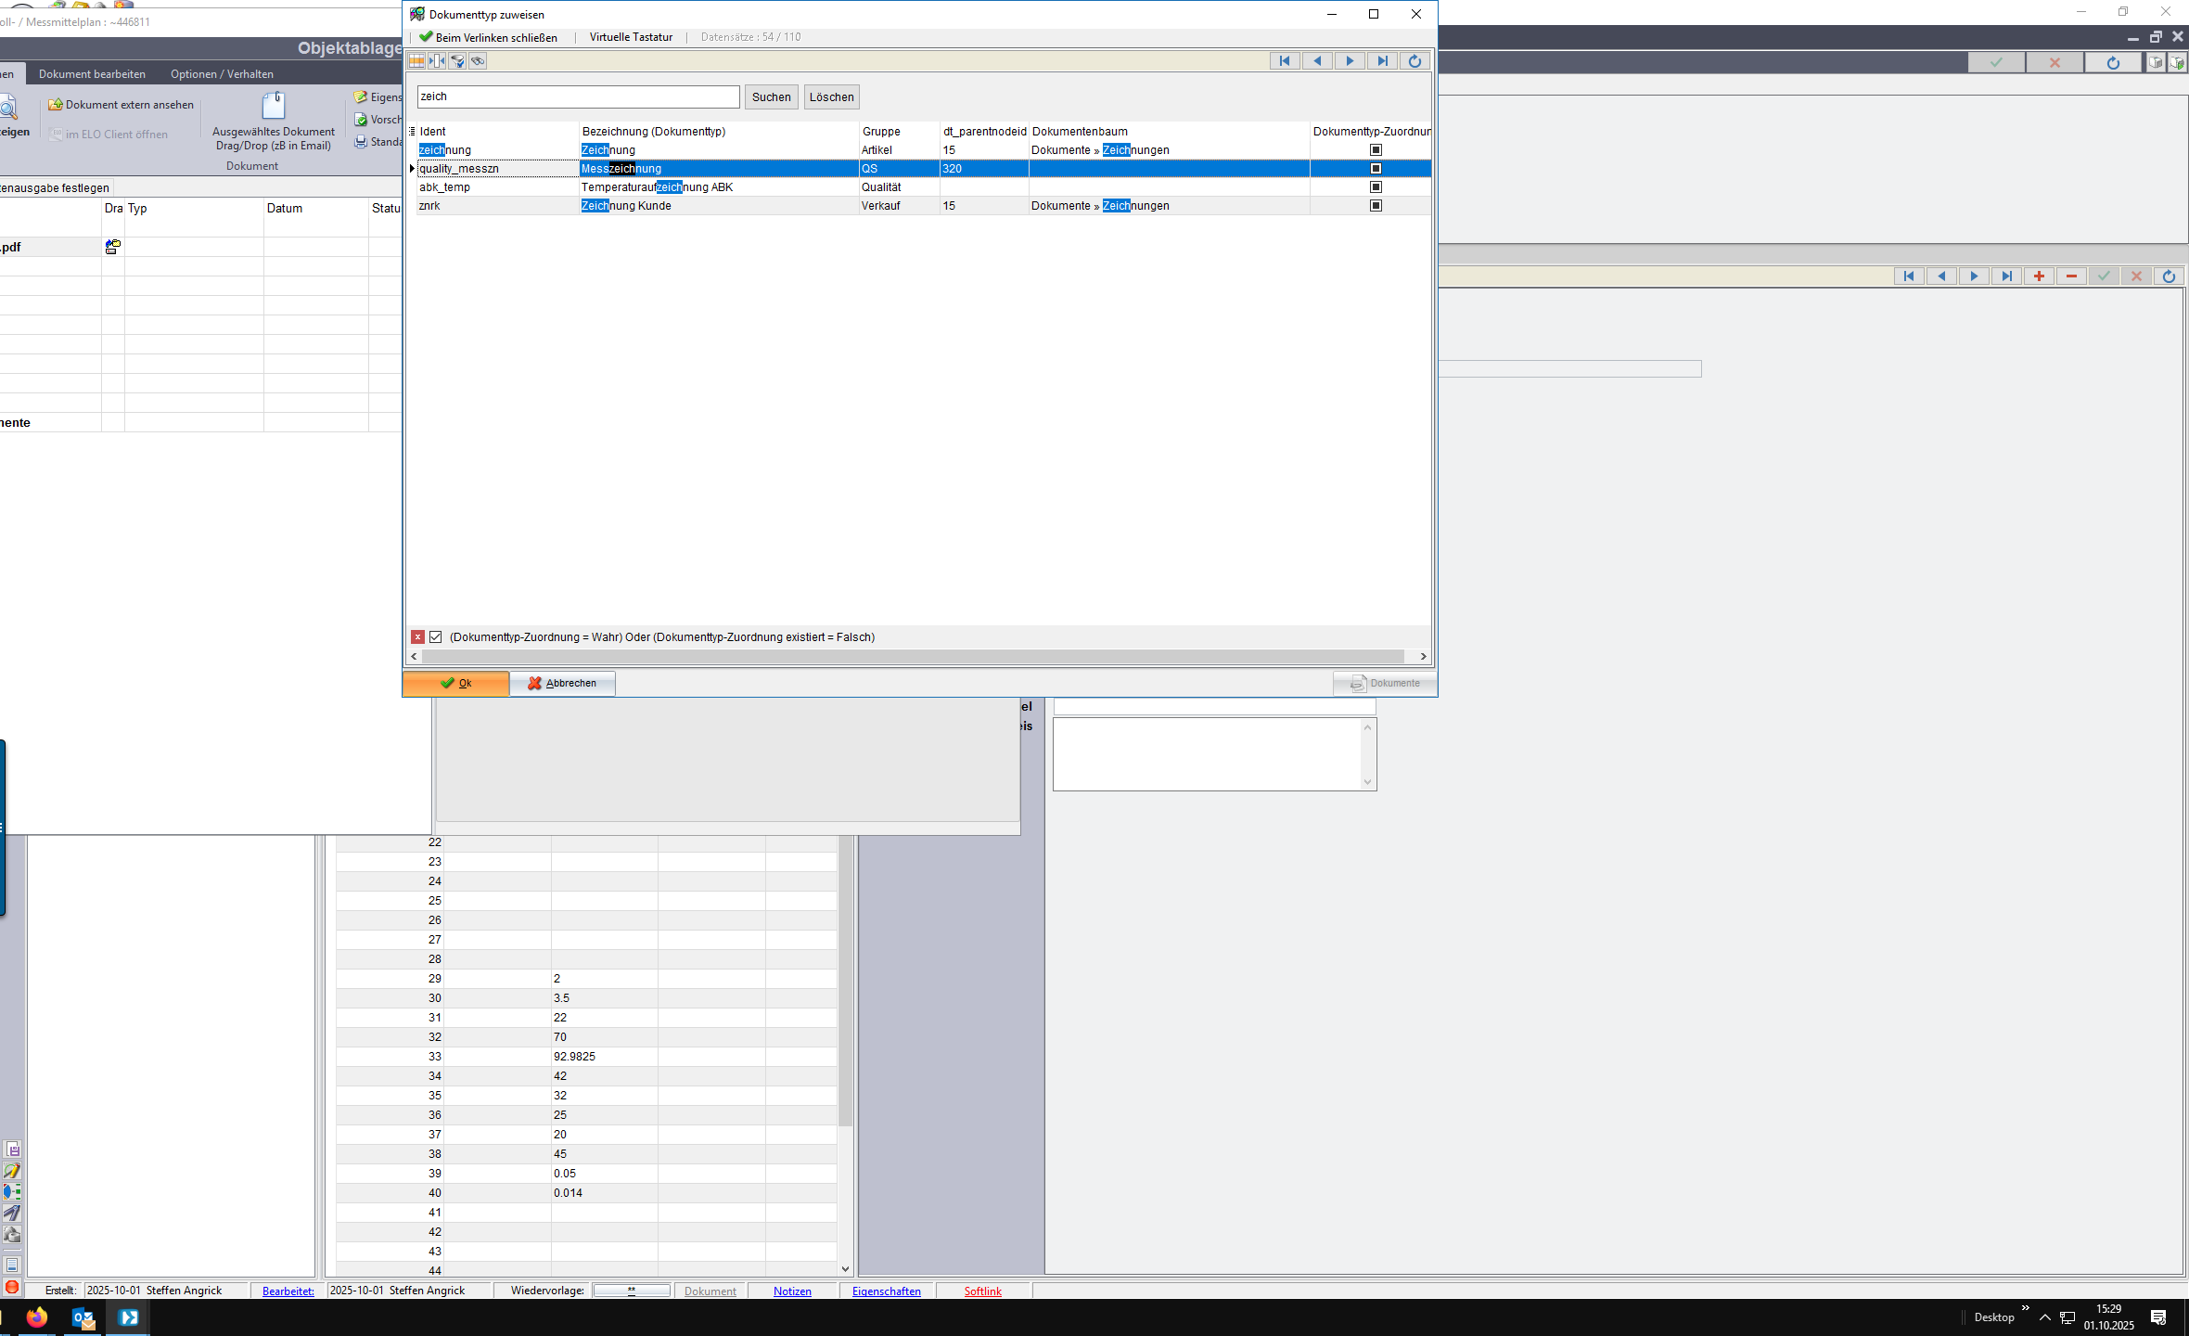Expand hidden taskbar tray icons chevron
The width and height of the screenshot is (2189, 1336).
tap(2044, 1317)
